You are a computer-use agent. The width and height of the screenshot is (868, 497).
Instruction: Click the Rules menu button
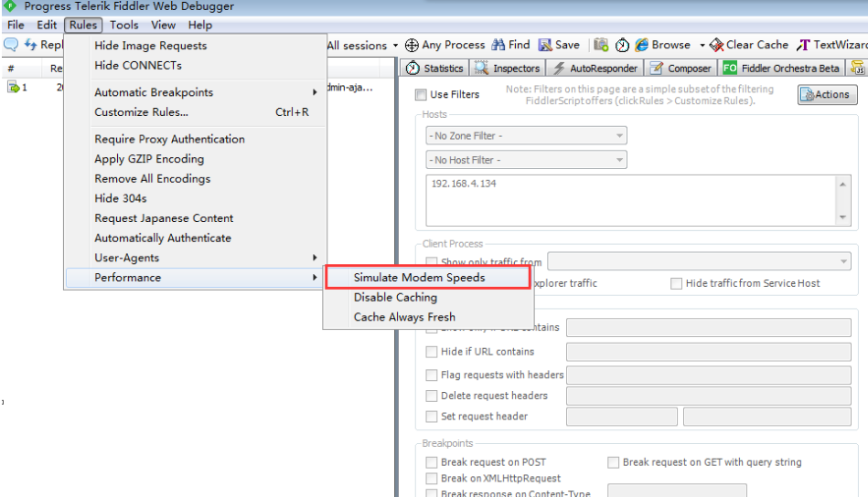83,25
